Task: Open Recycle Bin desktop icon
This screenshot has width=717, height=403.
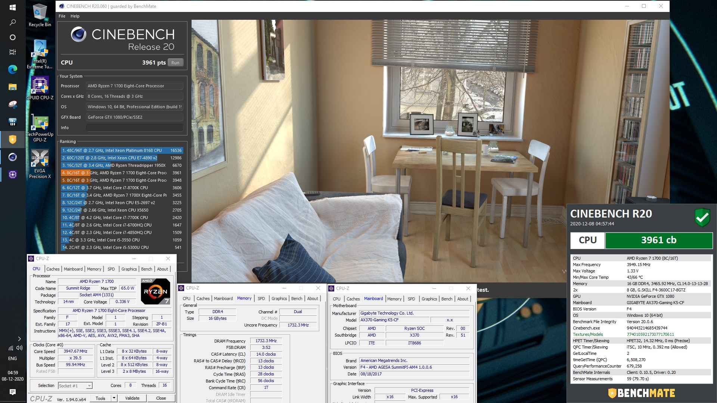Action: tap(40, 15)
